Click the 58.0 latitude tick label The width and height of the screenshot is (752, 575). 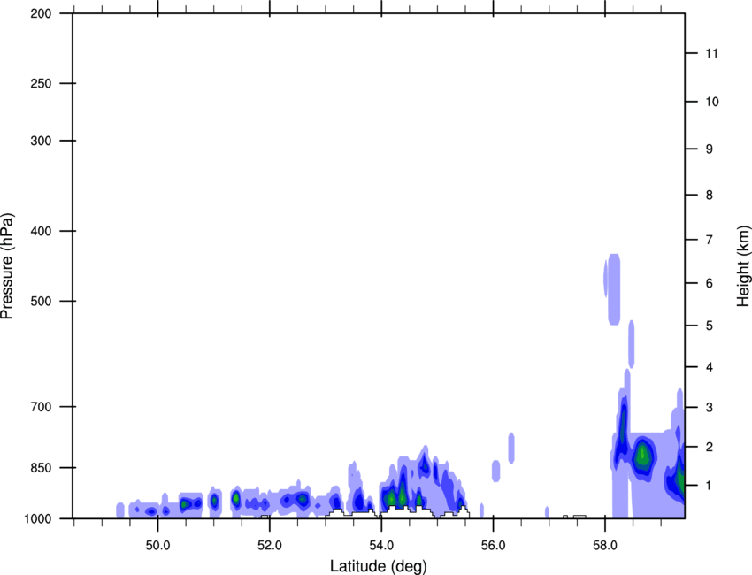tap(605, 545)
